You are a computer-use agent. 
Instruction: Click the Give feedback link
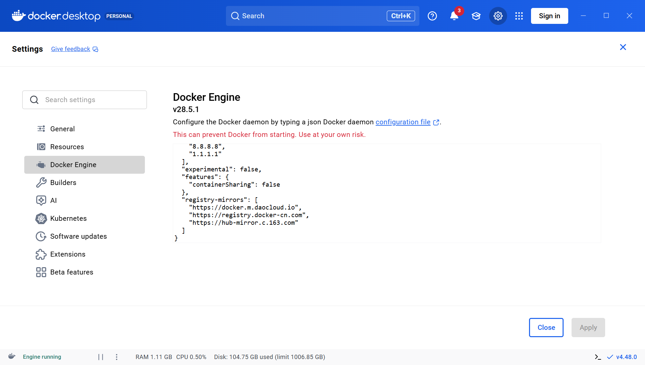(71, 49)
